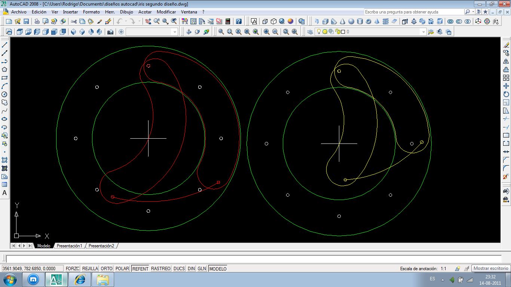Select the Rectangle draw tool

(5, 78)
